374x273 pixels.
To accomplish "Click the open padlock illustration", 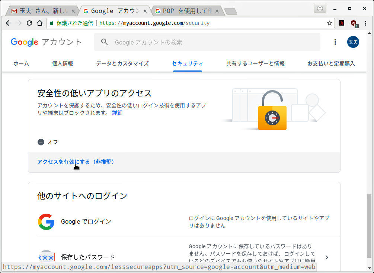I will (x=272, y=110).
